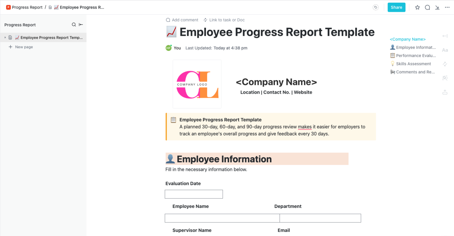Open the more options ellipsis menu
The image size is (454, 236).
[447, 7]
